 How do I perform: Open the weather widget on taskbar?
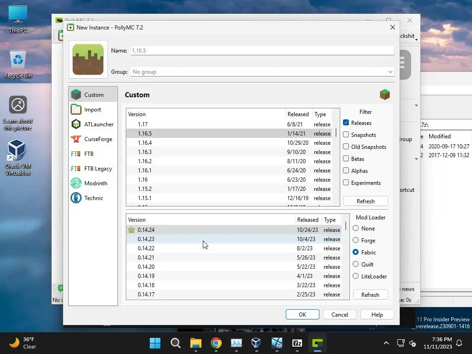[x=23, y=343]
